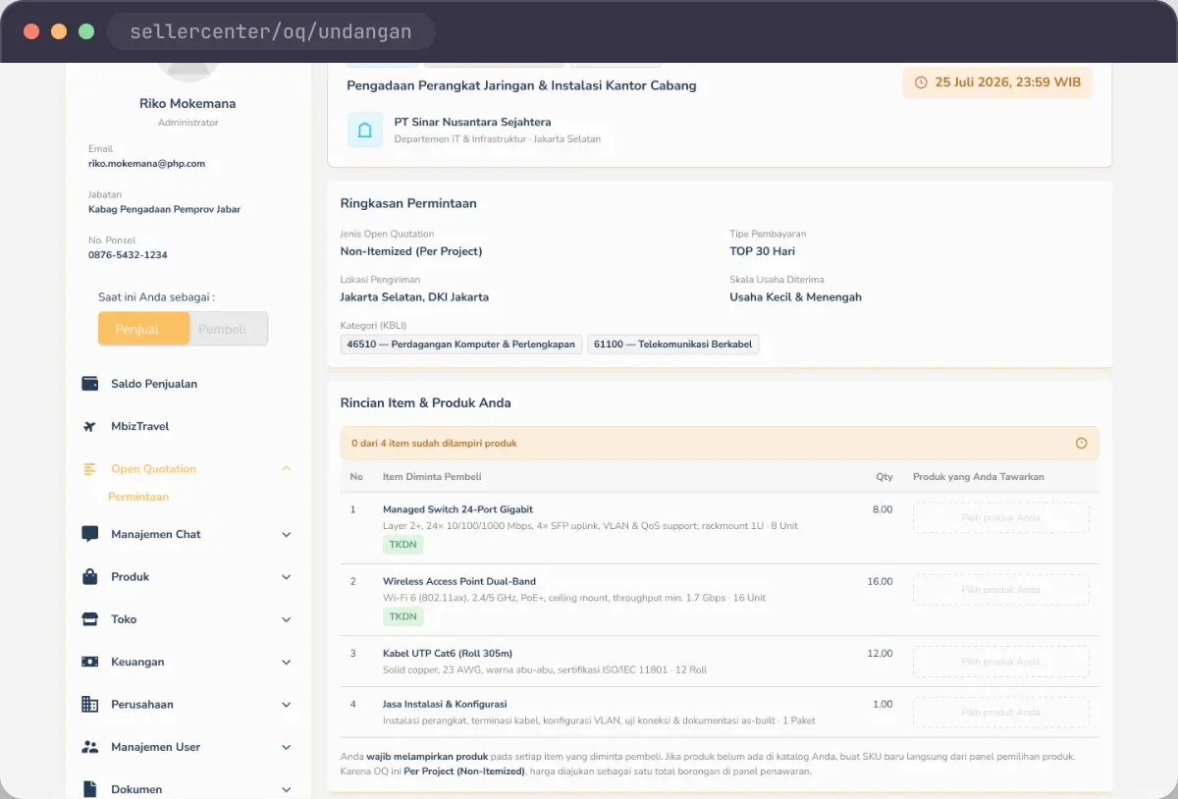Expand the Produk submenu chevron

(287, 577)
